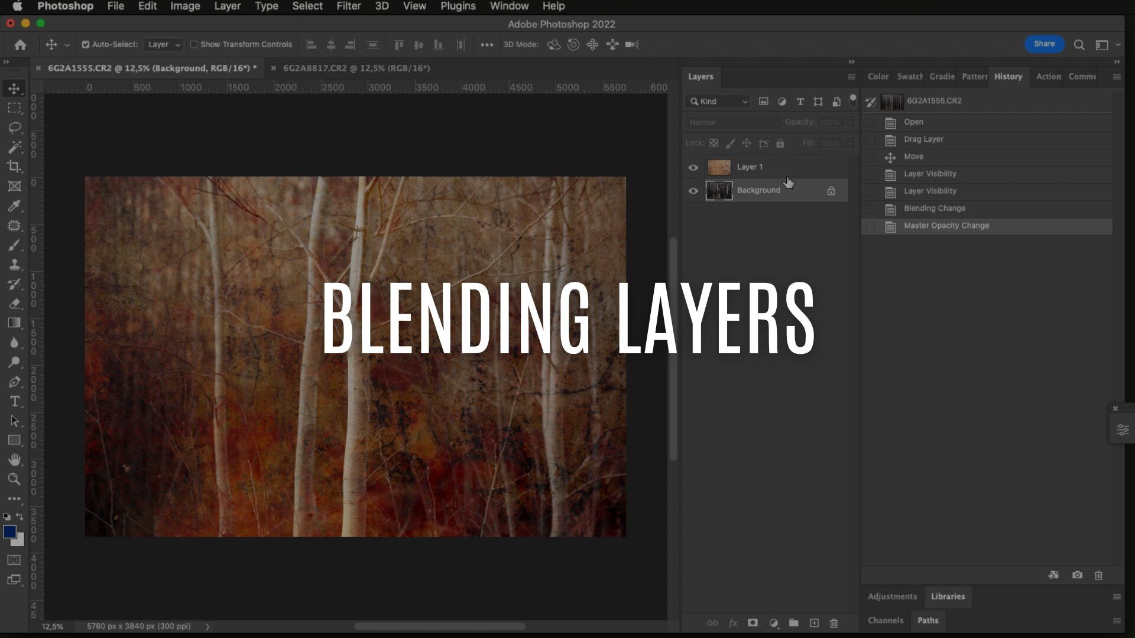Click the foreground color swatch

[x=9, y=532]
